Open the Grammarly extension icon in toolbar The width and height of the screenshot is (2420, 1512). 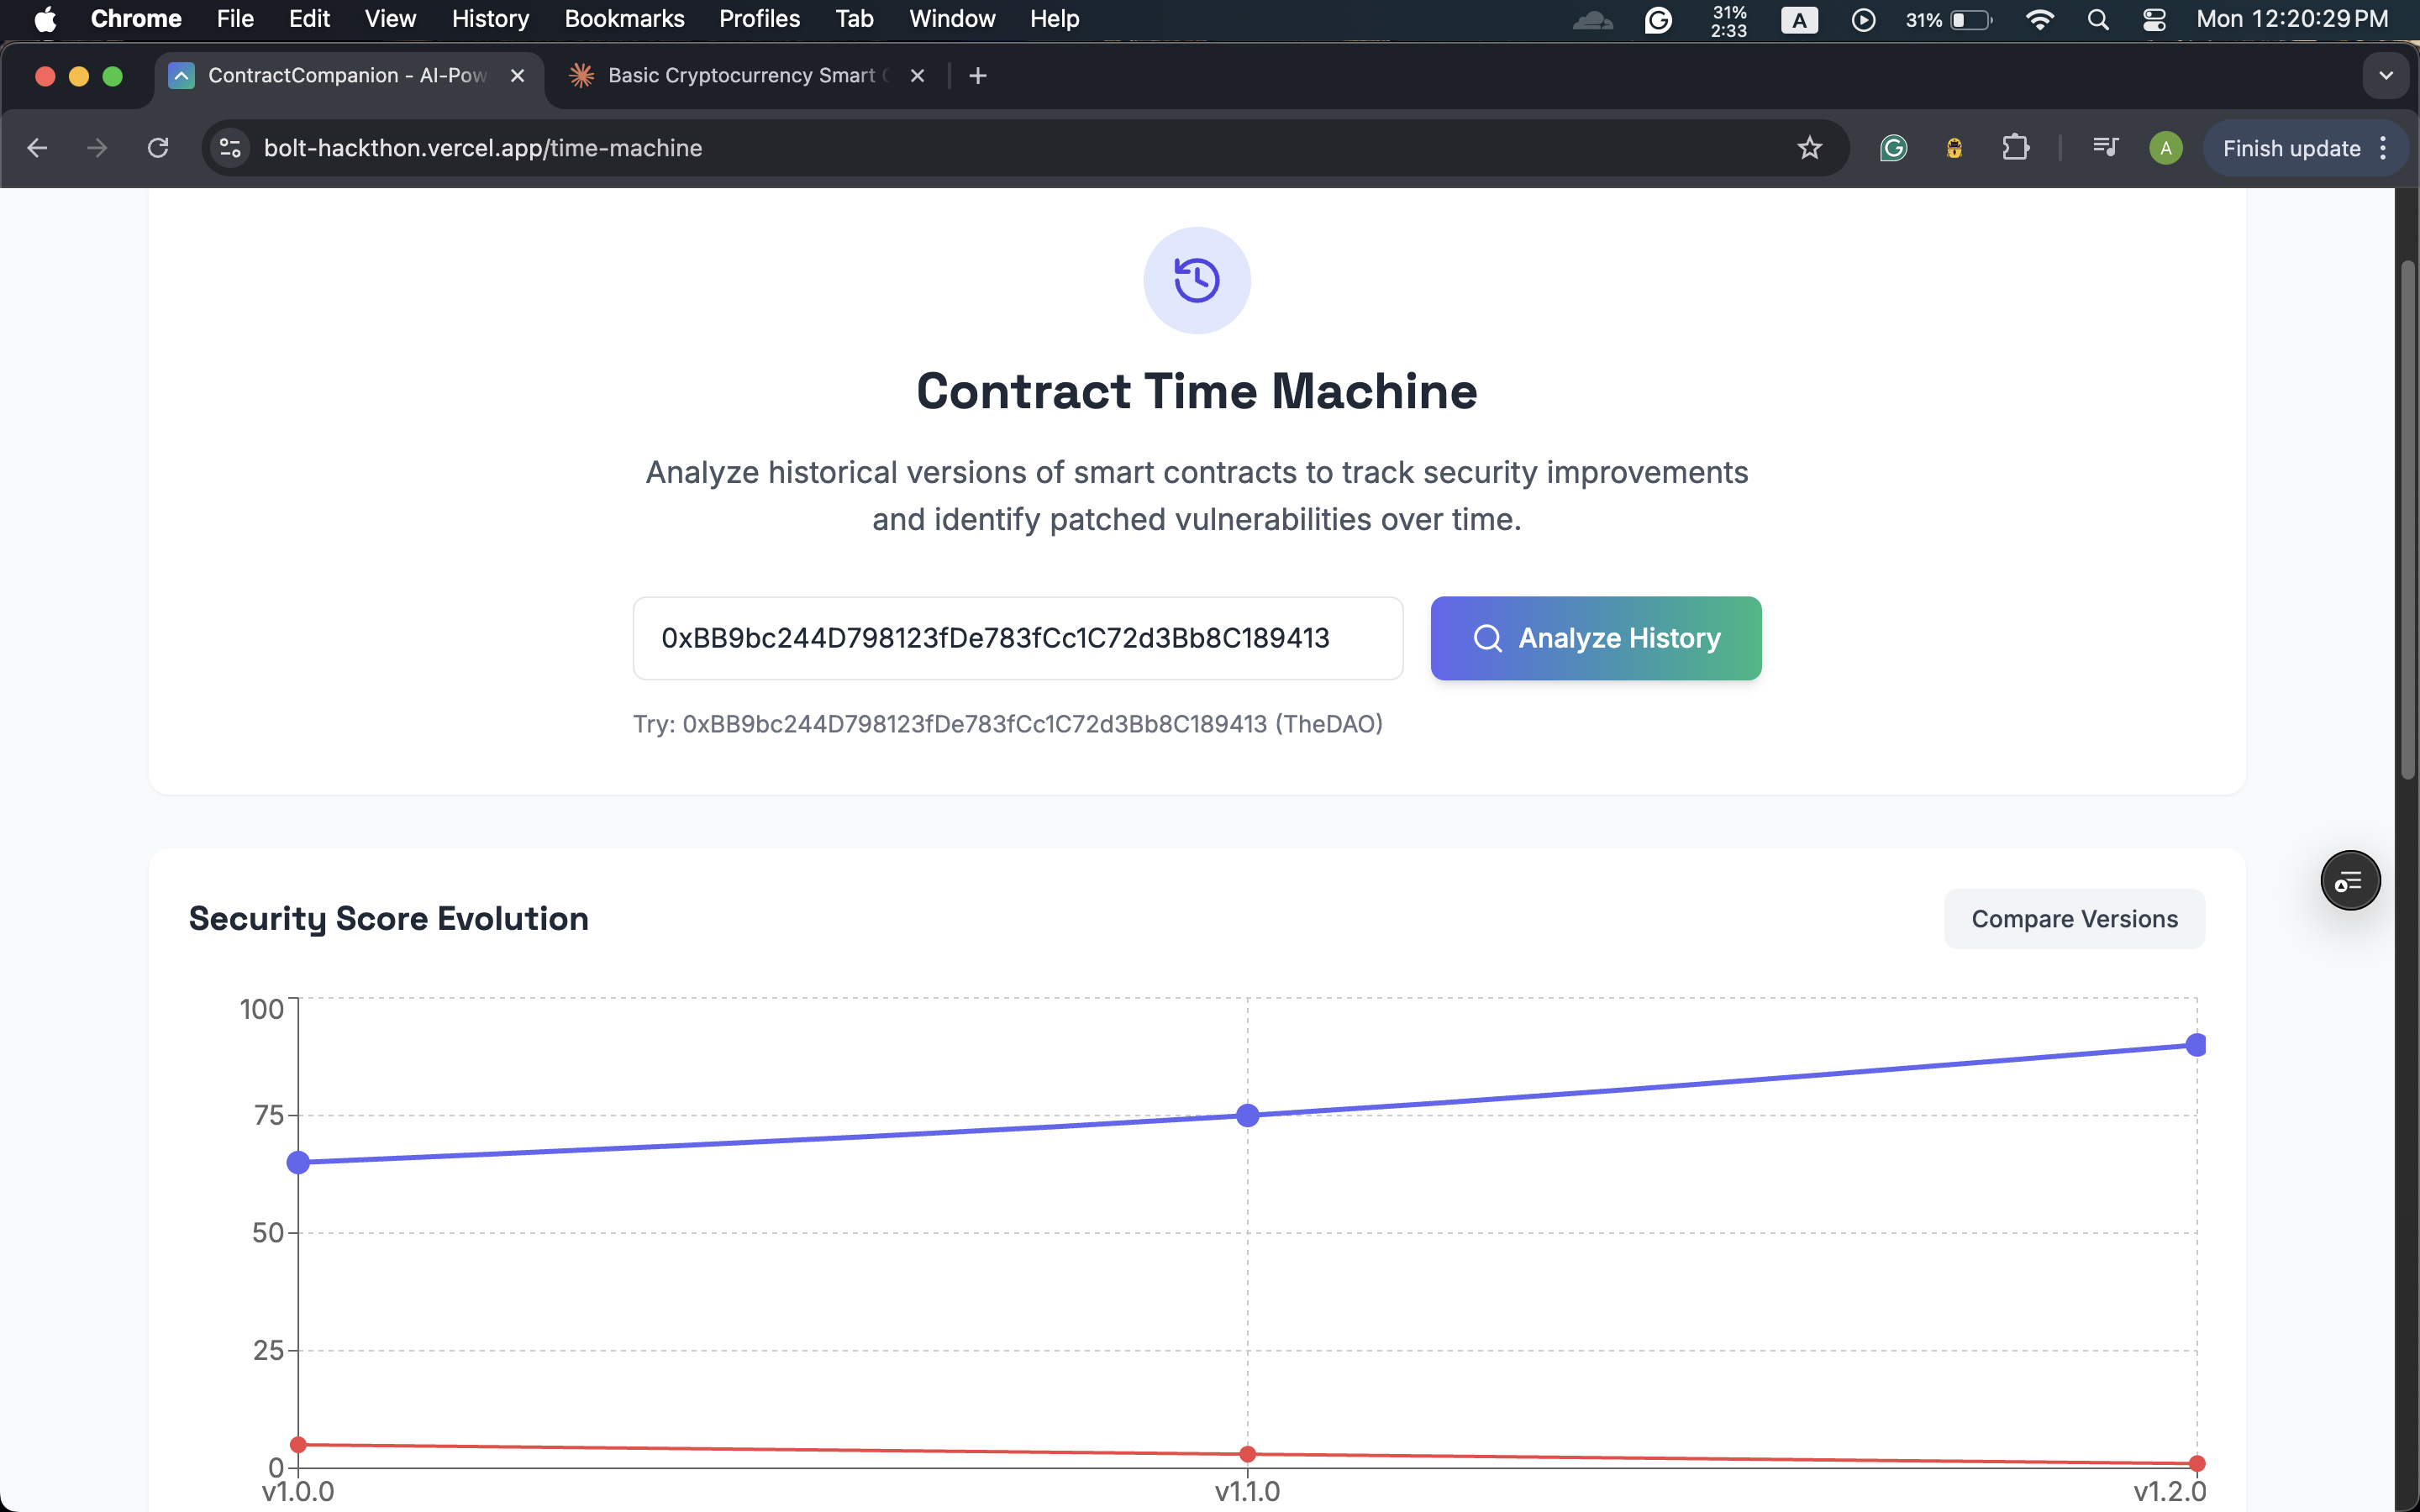[1893, 148]
